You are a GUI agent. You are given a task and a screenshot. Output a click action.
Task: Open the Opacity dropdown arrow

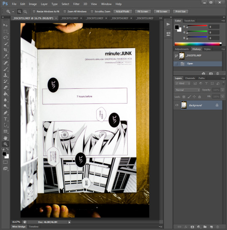[x=223, y=90]
